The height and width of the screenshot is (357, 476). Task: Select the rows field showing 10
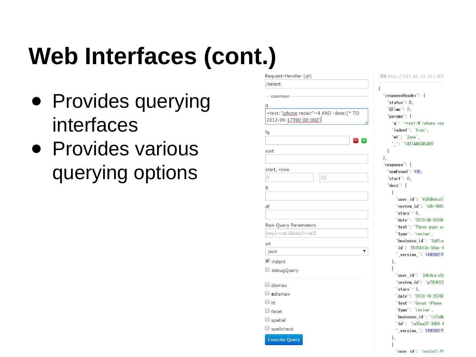[x=343, y=178]
